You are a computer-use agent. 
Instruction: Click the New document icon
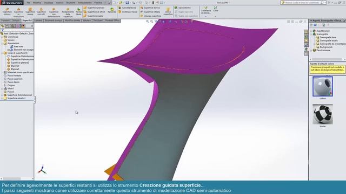point(114,3)
